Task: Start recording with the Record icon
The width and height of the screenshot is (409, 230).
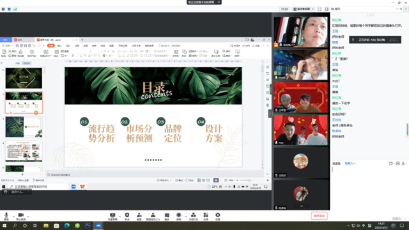Action: [x=179, y=216]
